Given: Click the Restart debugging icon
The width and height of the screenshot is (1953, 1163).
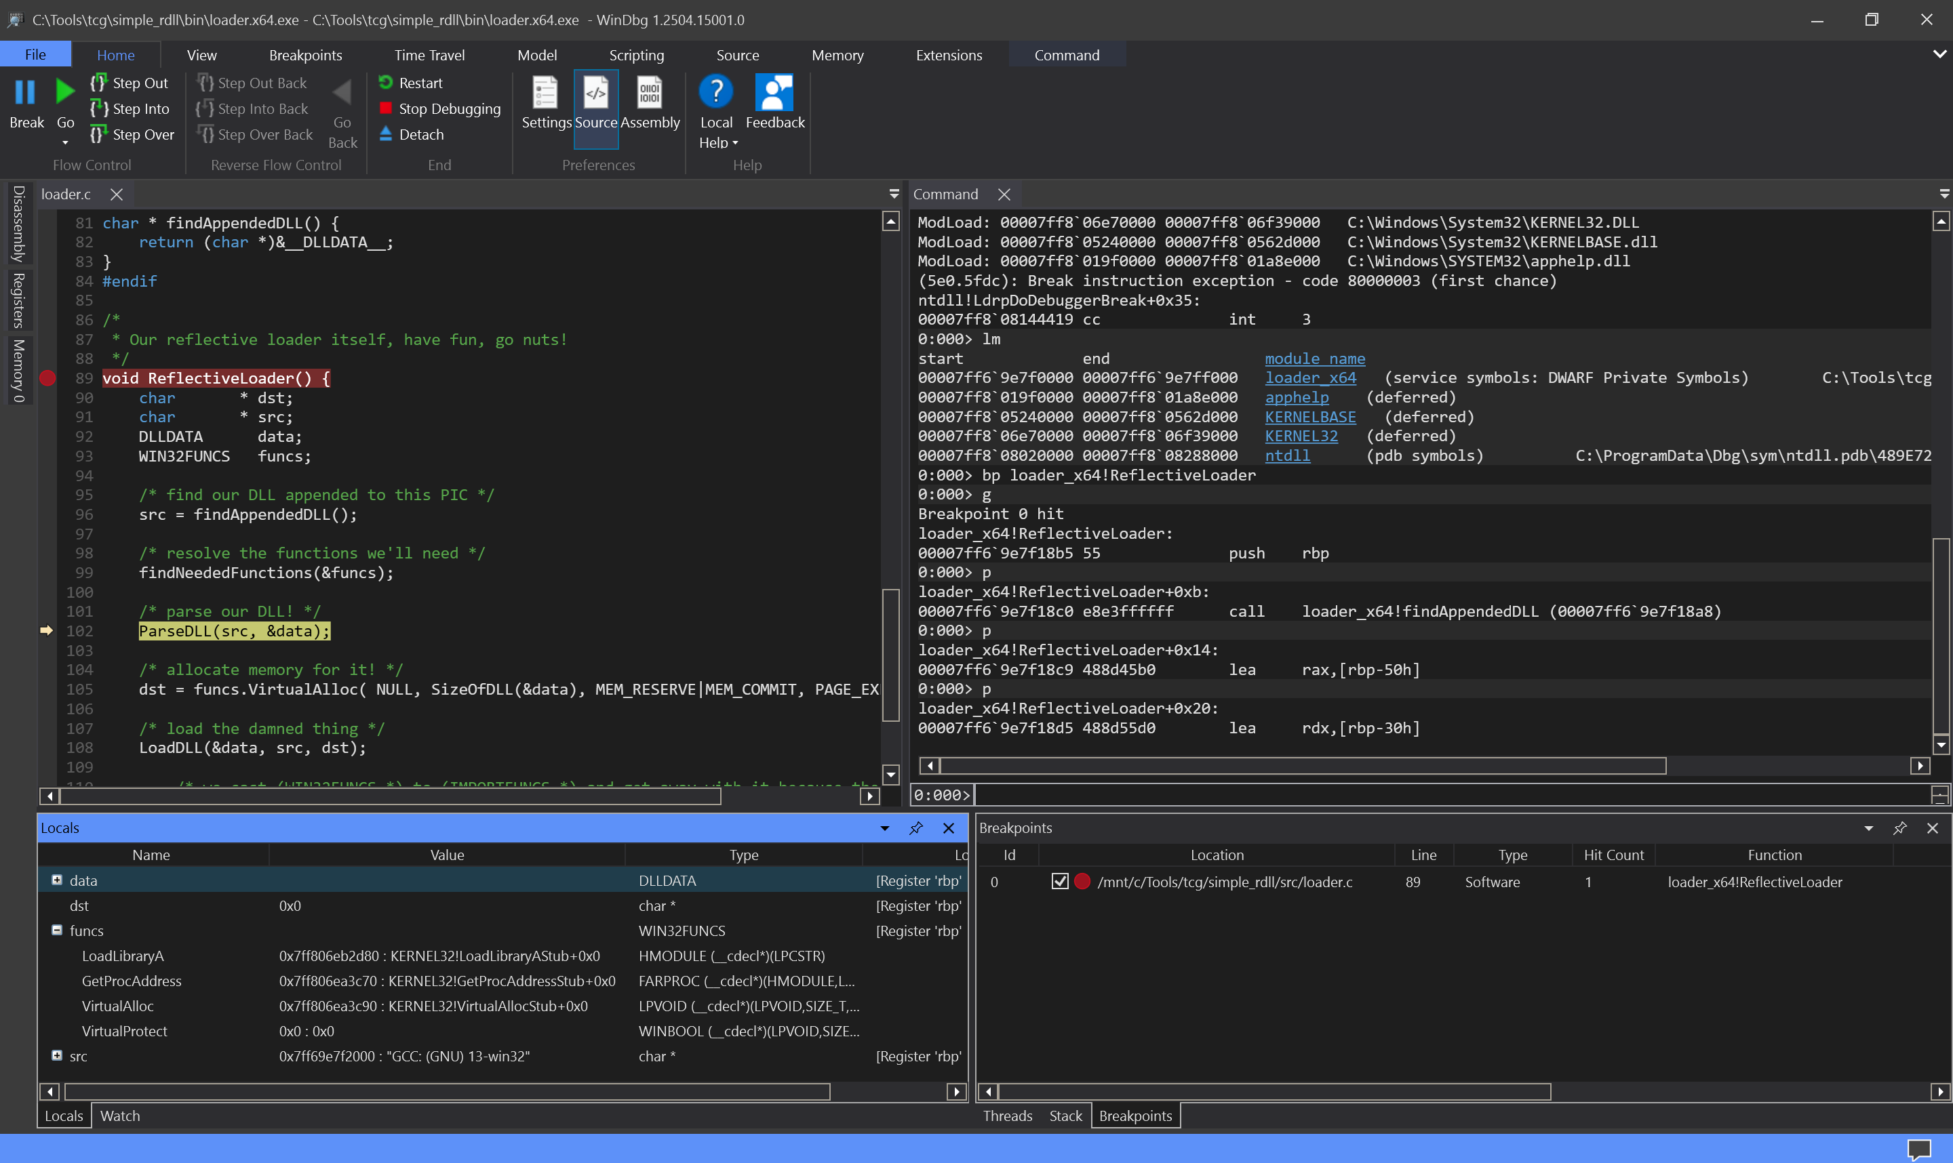Looking at the screenshot, I should 386,82.
